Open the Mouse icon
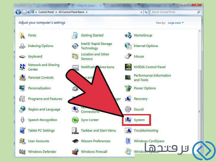Image resolution: width=216 pixels, height=162 pixels. coord(128,56)
